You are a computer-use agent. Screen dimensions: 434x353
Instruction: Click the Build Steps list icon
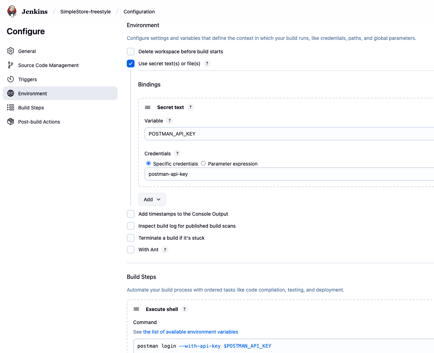11,107
